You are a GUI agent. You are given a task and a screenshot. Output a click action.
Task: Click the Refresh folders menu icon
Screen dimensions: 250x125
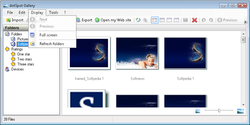coord(32,44)
